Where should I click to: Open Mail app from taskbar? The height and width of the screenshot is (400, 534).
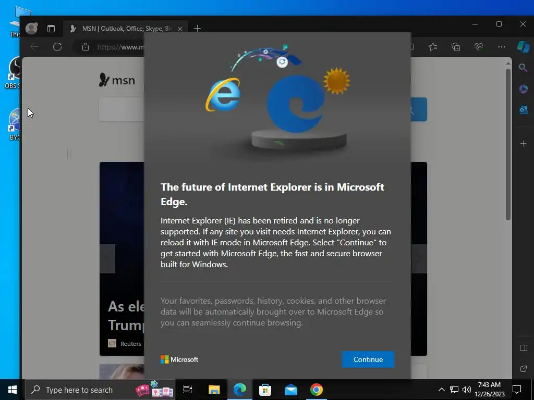(x=291, y=390)
